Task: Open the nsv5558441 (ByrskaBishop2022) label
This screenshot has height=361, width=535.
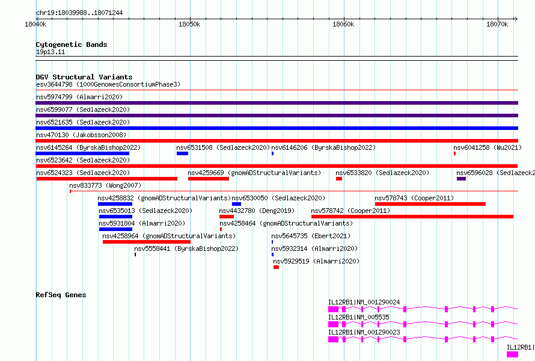Action: 186,248
